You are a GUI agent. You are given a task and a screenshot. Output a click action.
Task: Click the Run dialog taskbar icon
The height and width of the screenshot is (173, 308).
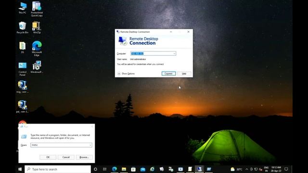coord(208,169)
